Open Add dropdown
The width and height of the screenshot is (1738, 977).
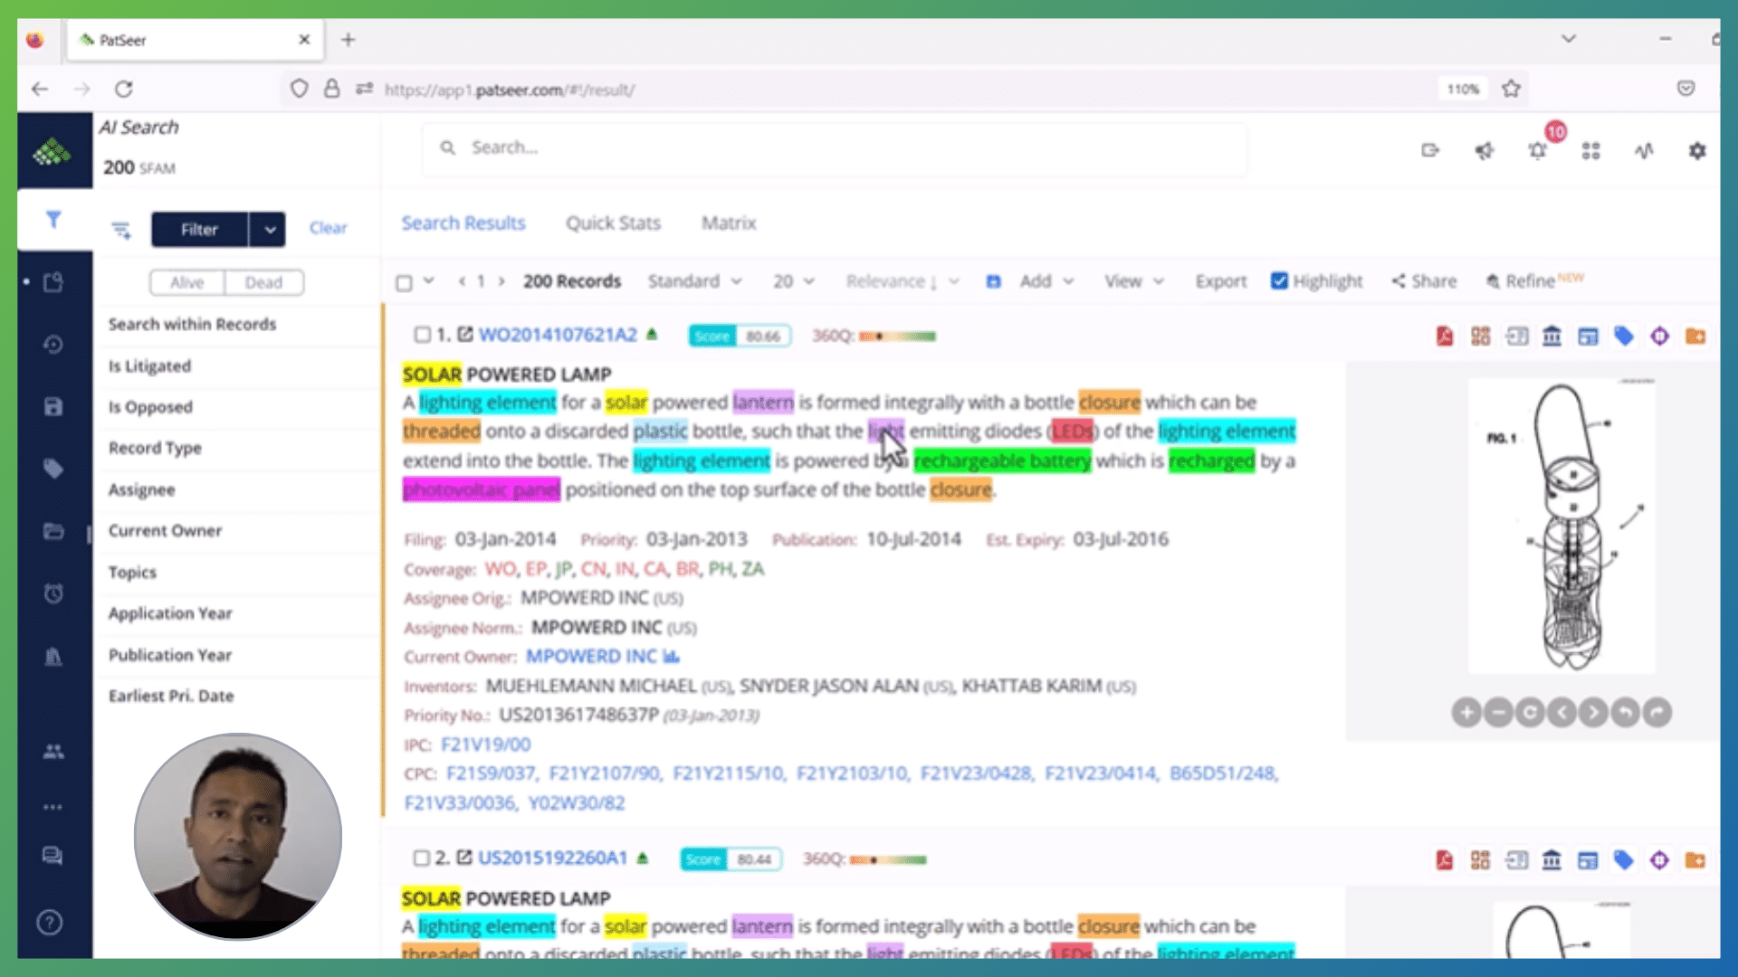(1046, 281)
